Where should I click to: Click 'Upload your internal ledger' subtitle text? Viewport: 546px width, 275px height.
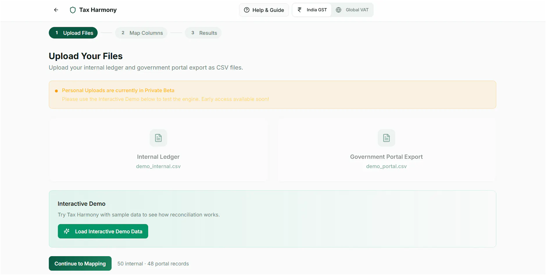(x=146, y=68)
